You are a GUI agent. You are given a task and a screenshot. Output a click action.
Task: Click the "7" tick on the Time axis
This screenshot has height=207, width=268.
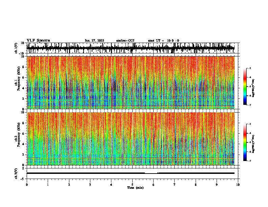(175, 185)
